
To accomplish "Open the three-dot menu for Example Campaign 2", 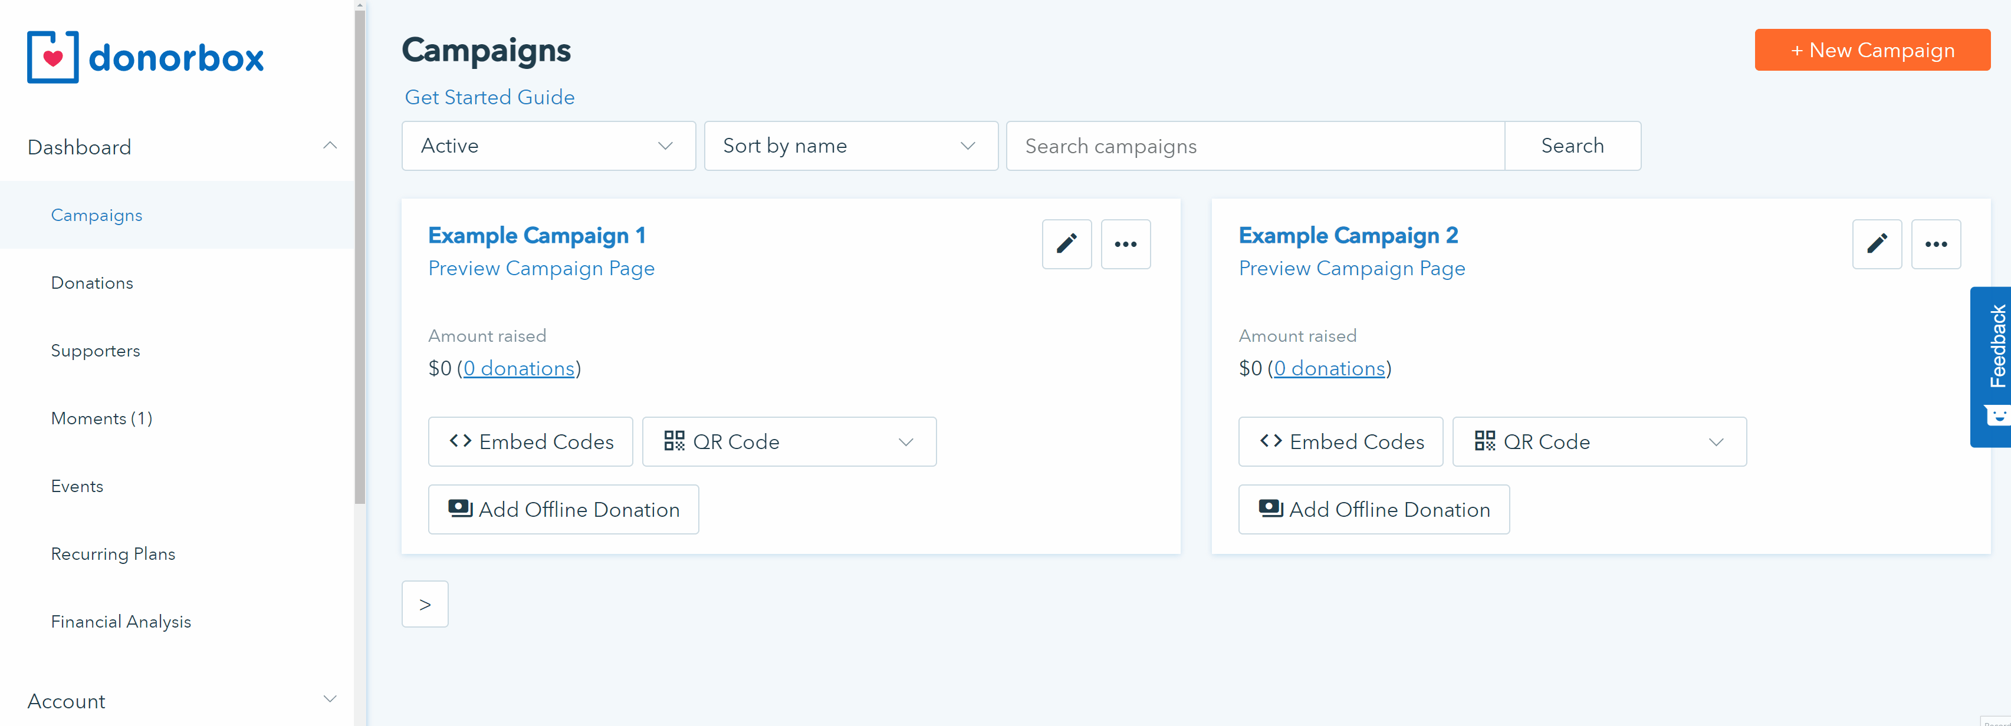I will coord(1936,244).
